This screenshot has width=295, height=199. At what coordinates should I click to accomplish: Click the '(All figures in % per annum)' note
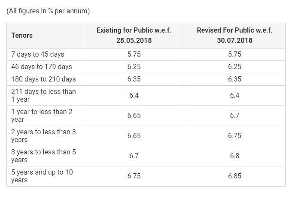point(48,11)
